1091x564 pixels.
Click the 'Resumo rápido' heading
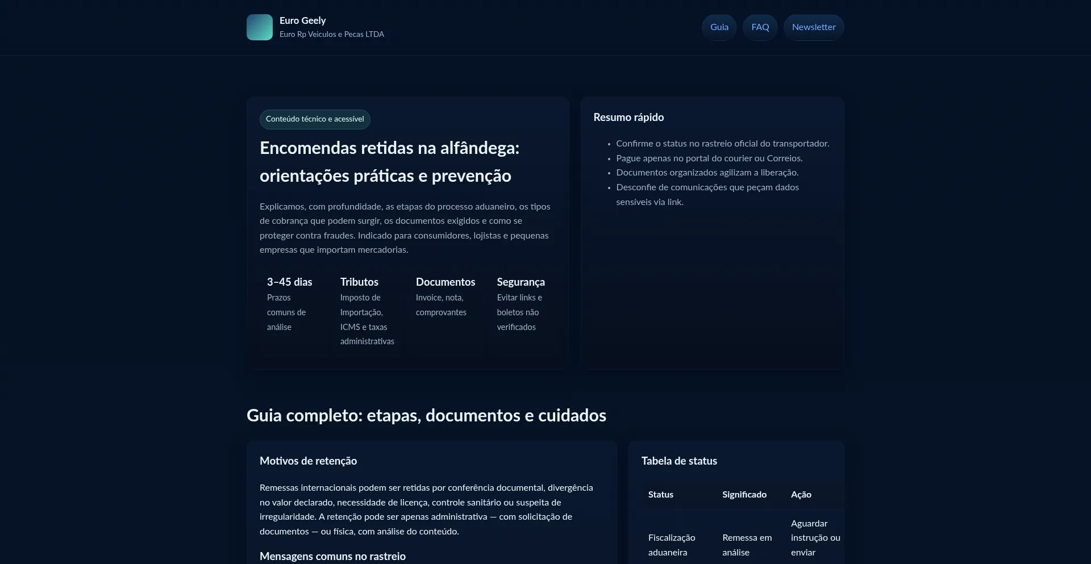[628, 118]
